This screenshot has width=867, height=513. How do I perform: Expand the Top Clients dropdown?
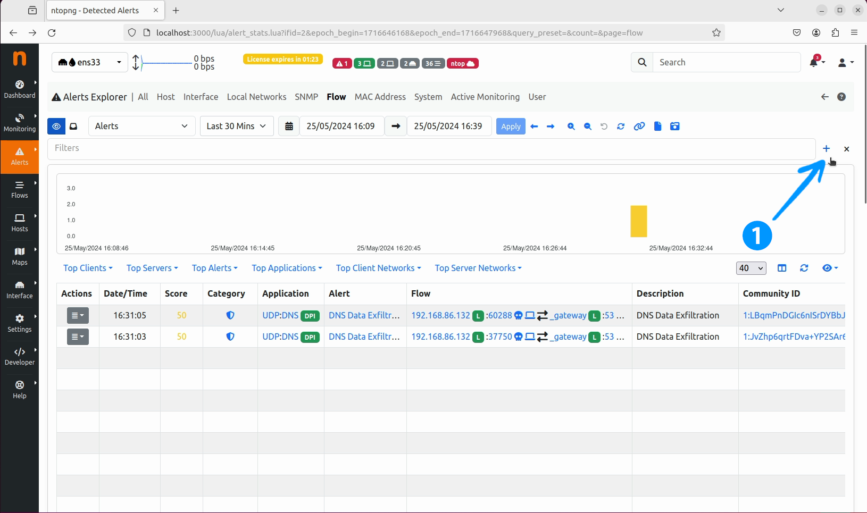coord(88,268)
